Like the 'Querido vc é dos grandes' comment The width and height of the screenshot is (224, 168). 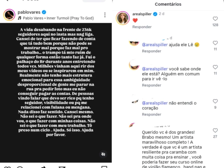[215, 130]
